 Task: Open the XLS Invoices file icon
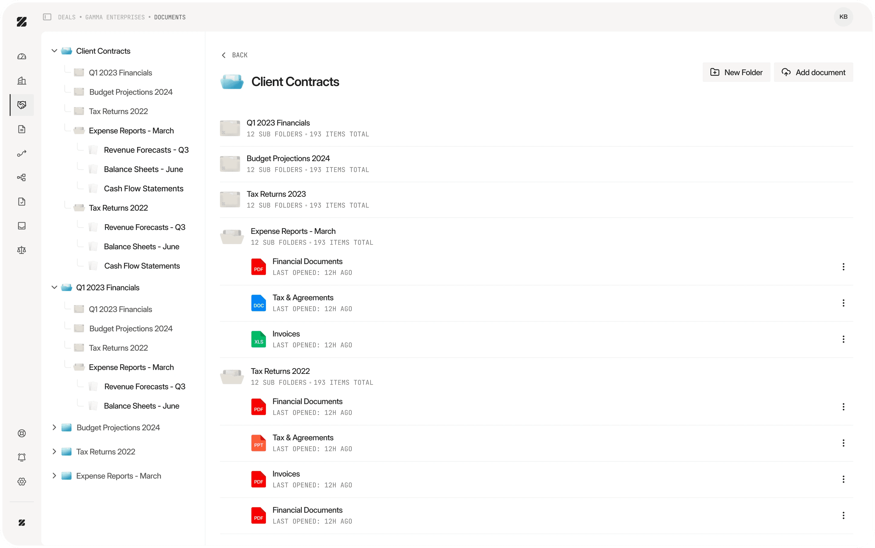[x=258, y=339]
